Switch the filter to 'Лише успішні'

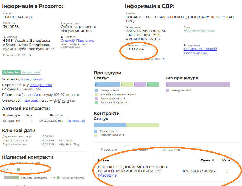click(x=31, y=72)
